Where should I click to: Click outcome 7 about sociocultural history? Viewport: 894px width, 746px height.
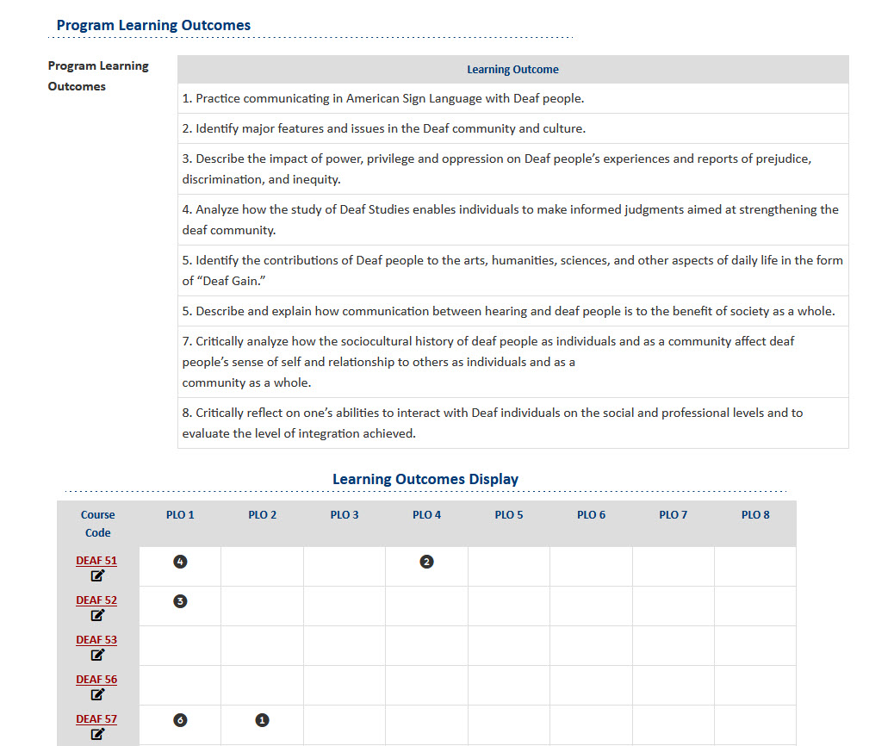click(512, 362)
